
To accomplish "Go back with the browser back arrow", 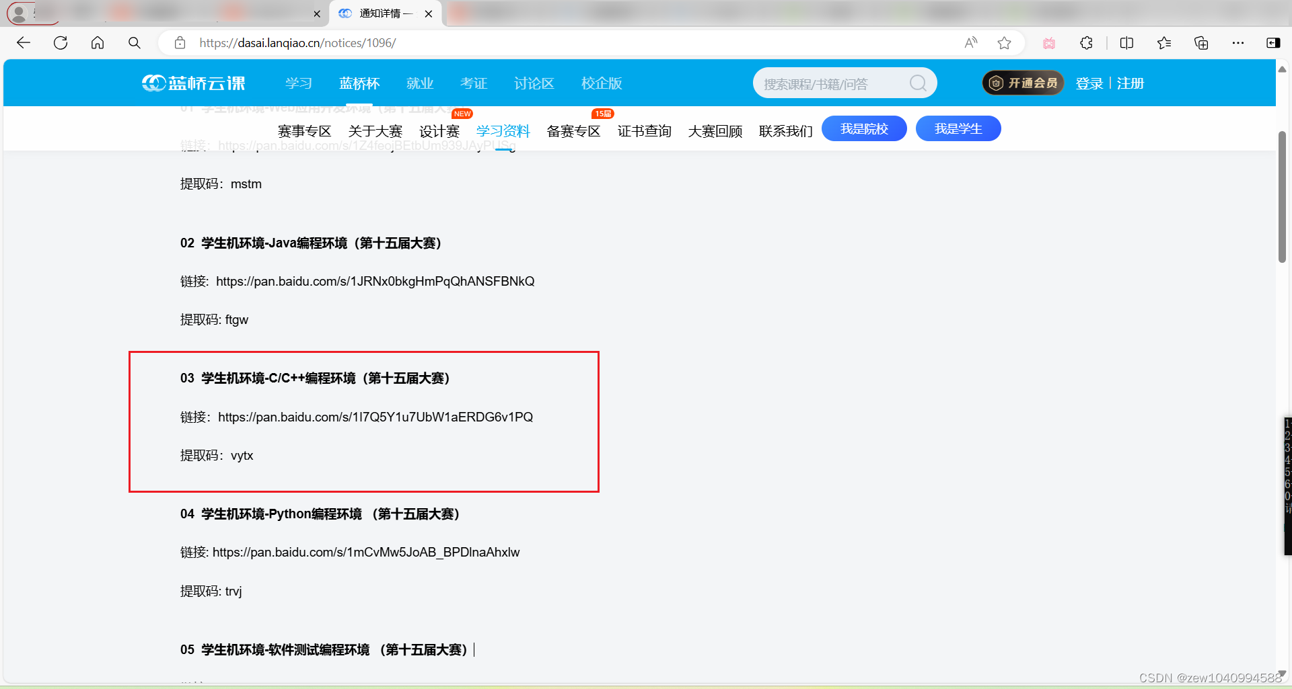I will 24,43.
